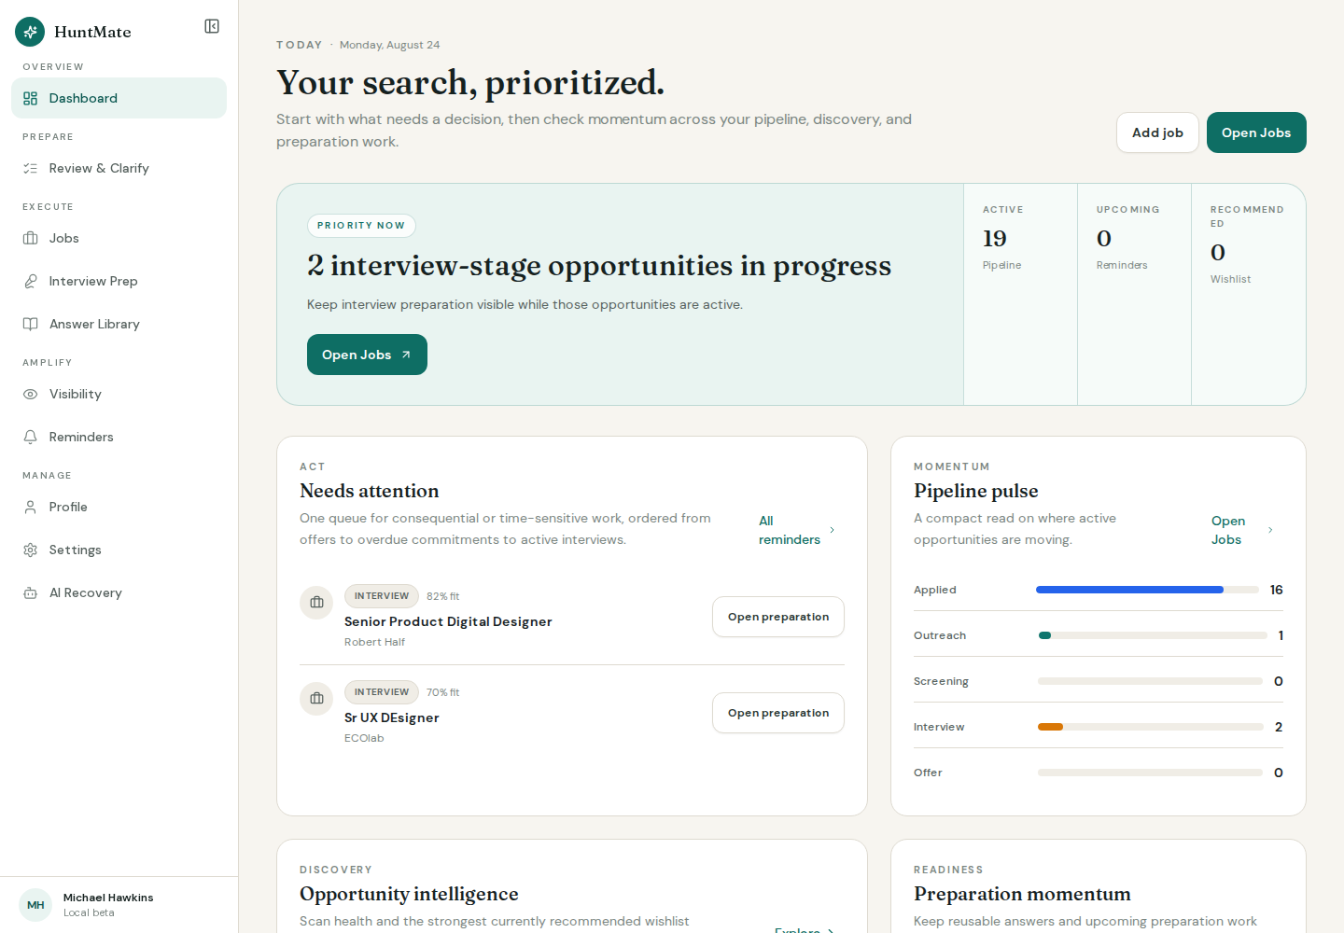The image size is (1344, 933).
Task: Click the Profile person icon
Action: [31, 507]
